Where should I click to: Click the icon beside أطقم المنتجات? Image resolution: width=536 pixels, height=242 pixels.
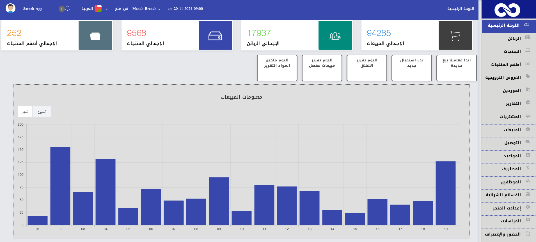(528, 64)
